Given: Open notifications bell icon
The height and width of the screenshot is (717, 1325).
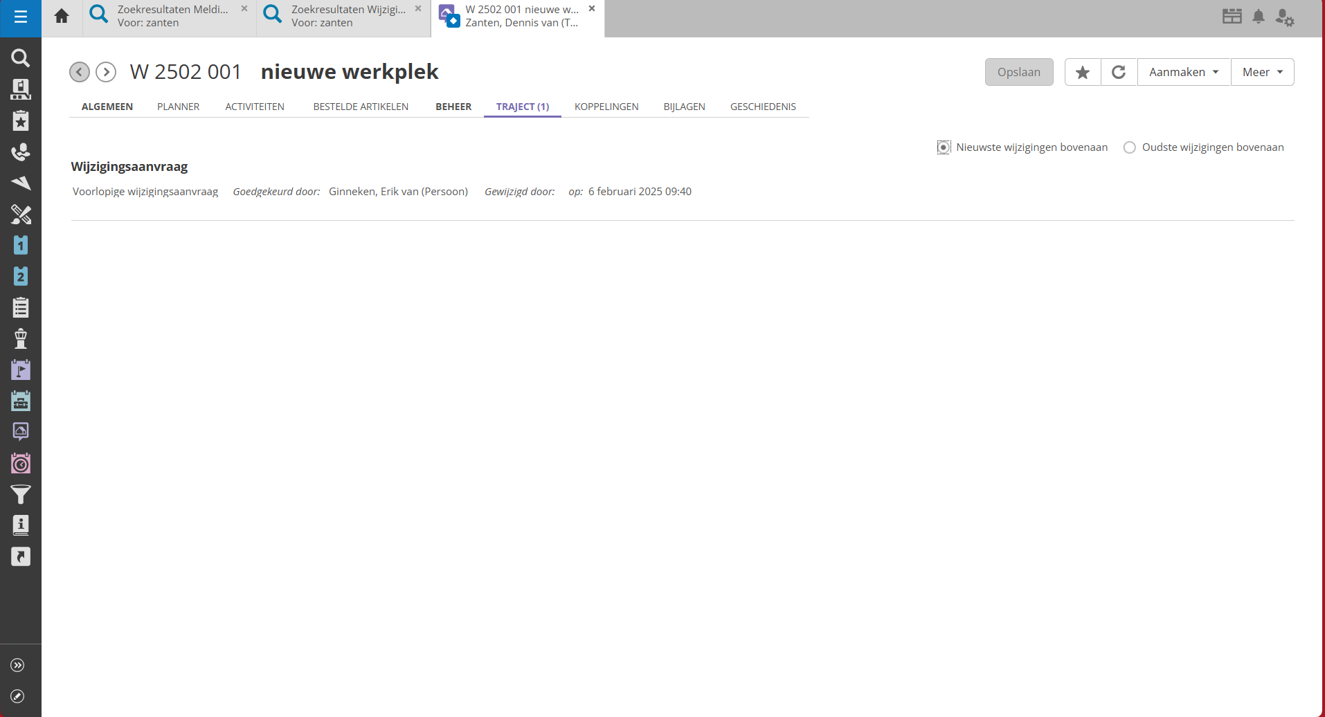Looking at the screenshot, I should pyautogui.click(x=1259, y=17).
